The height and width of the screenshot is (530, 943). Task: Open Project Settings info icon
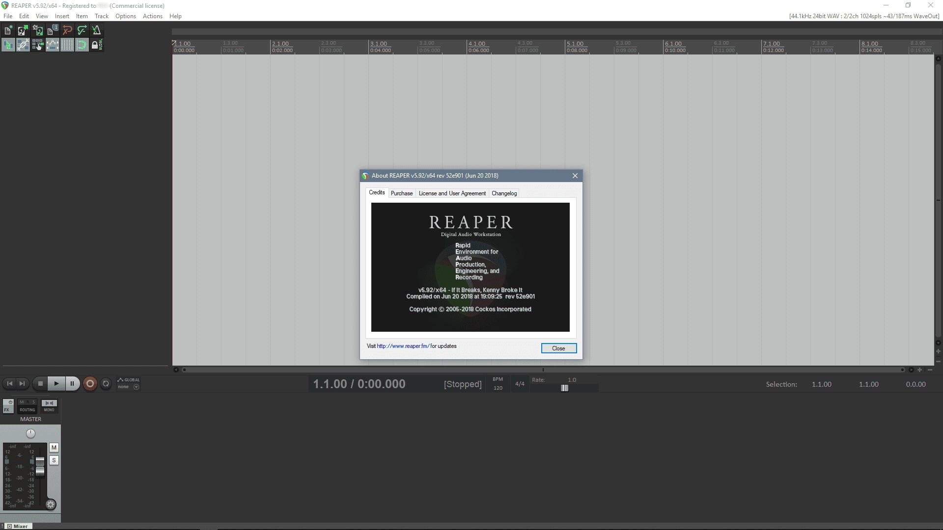point(52,30)
